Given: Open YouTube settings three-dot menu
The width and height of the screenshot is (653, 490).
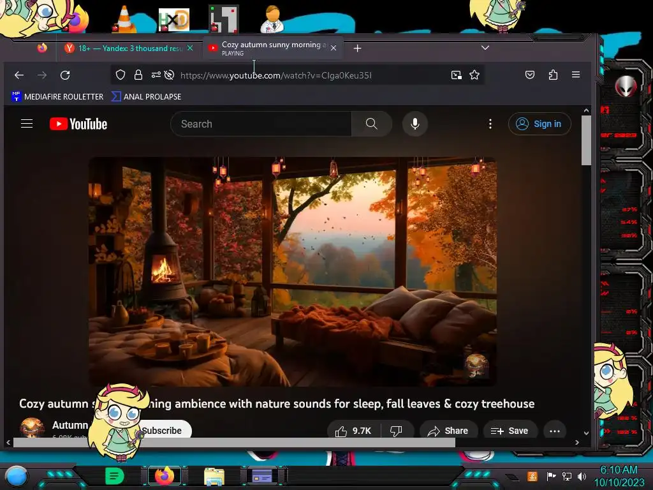Looking at the screenshot, I should coord(490,124).
